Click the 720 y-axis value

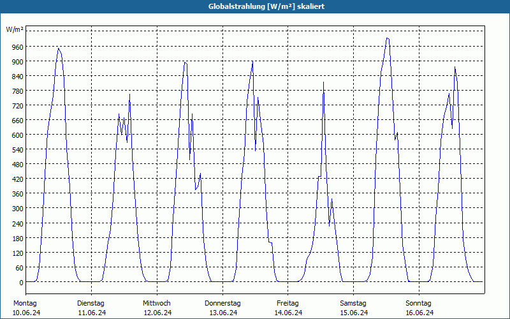click(x=17, y=107)
